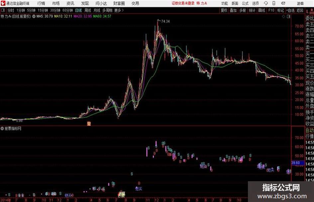The image size is (314, 202).
Task: Switch to the 周线 period tab
Action: pyautogui.click(x=88, y=10)
